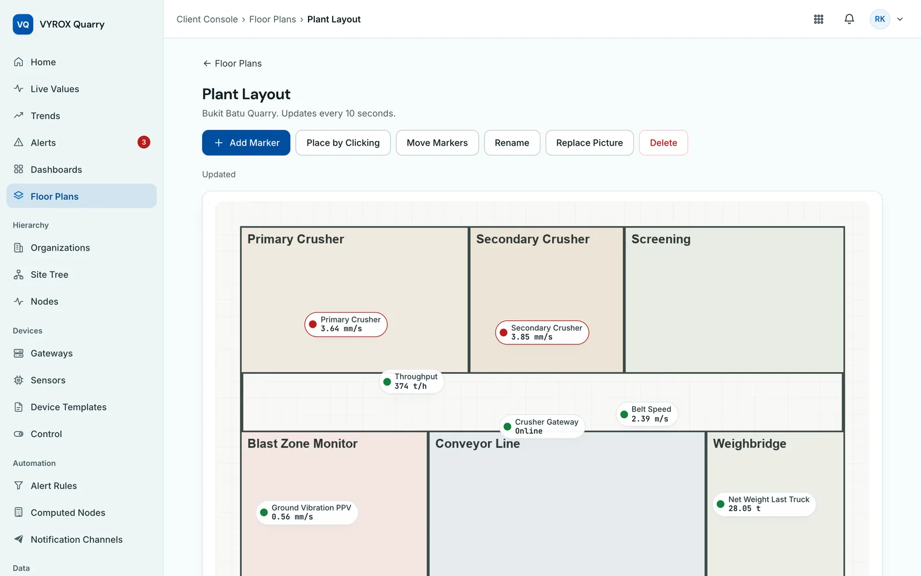
Task: Go to Client Console breadcrumb
Action: coord(207,19)
